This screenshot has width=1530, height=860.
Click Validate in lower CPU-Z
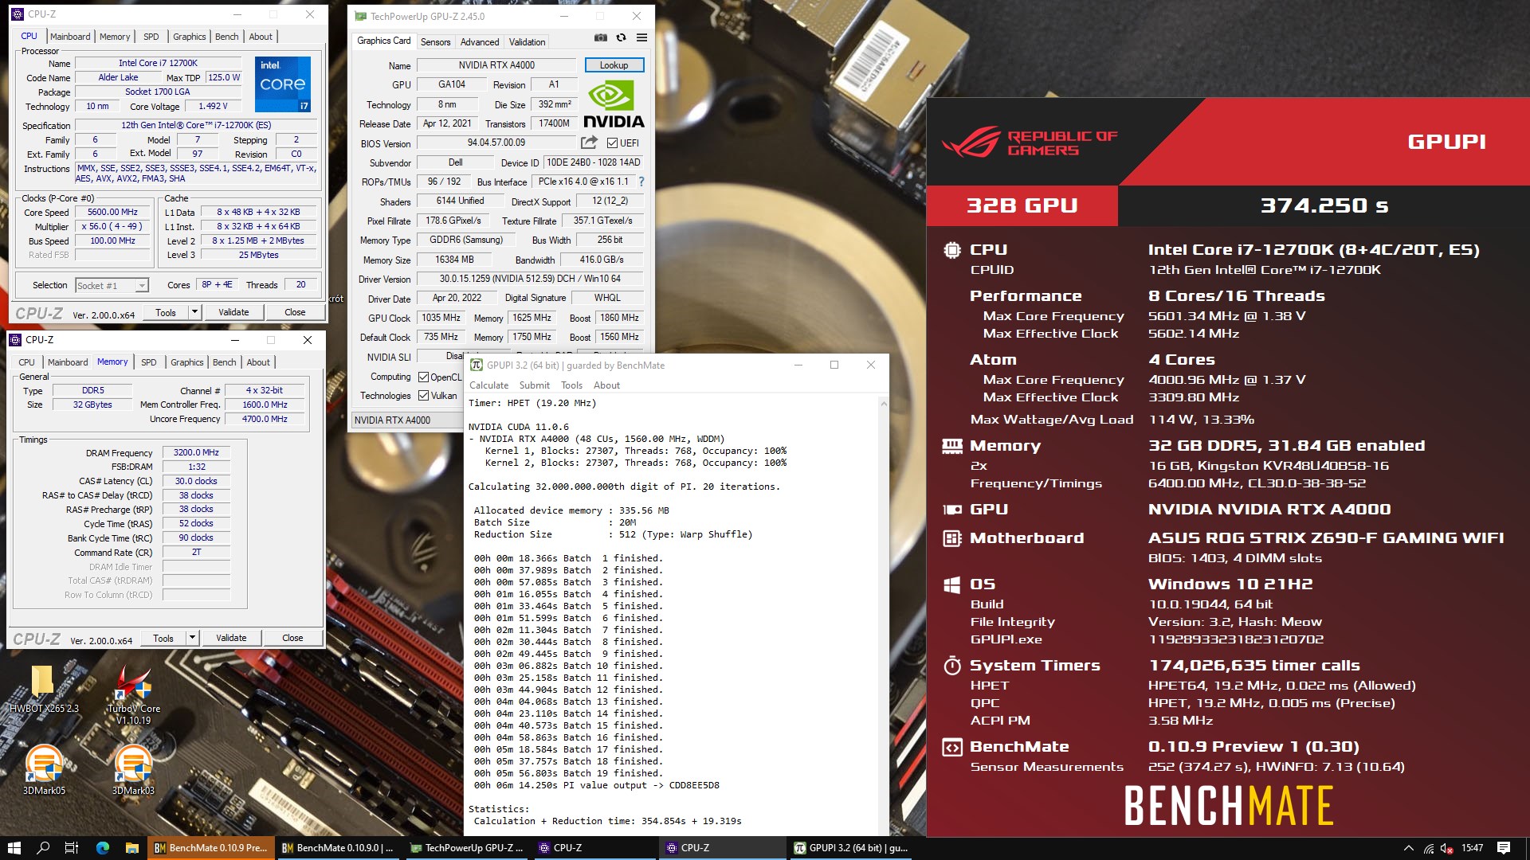coord(231,638)
